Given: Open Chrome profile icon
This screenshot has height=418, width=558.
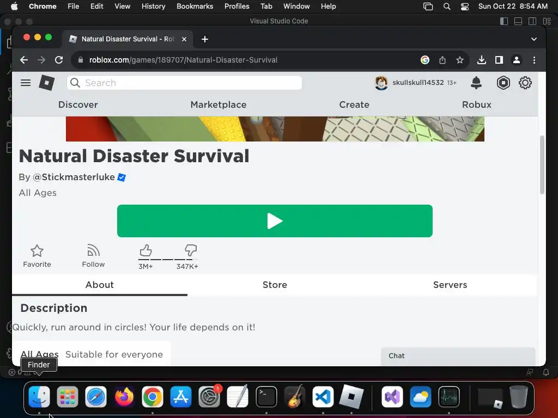Looking at the screenshot, I should [x=517, y=60].
